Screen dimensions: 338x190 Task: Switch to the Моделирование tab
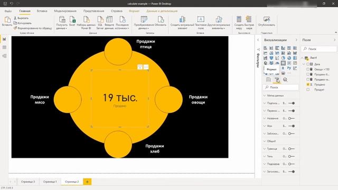65,11
